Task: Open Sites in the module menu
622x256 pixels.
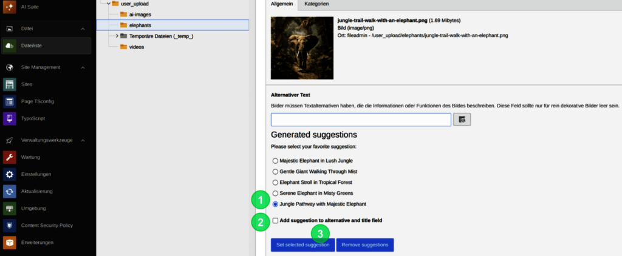Action: click(27, 84)
